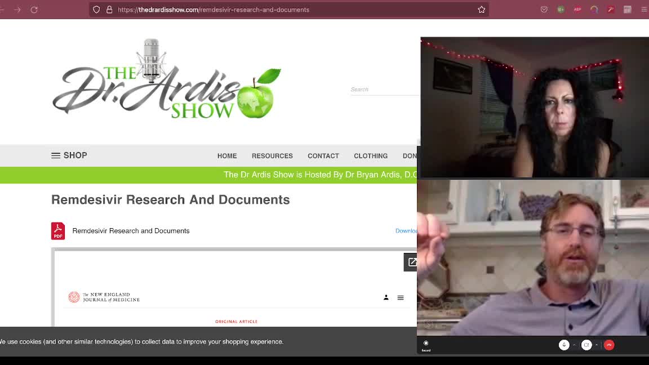
Task: View site security lock info
Action: pyautogui.click(x=109, y=10)
